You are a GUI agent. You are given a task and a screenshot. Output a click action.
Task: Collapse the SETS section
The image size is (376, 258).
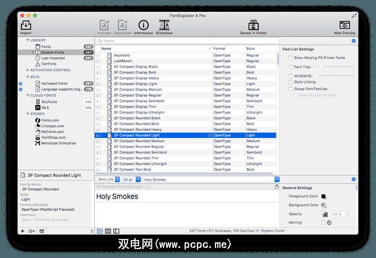tap(28, 77)
